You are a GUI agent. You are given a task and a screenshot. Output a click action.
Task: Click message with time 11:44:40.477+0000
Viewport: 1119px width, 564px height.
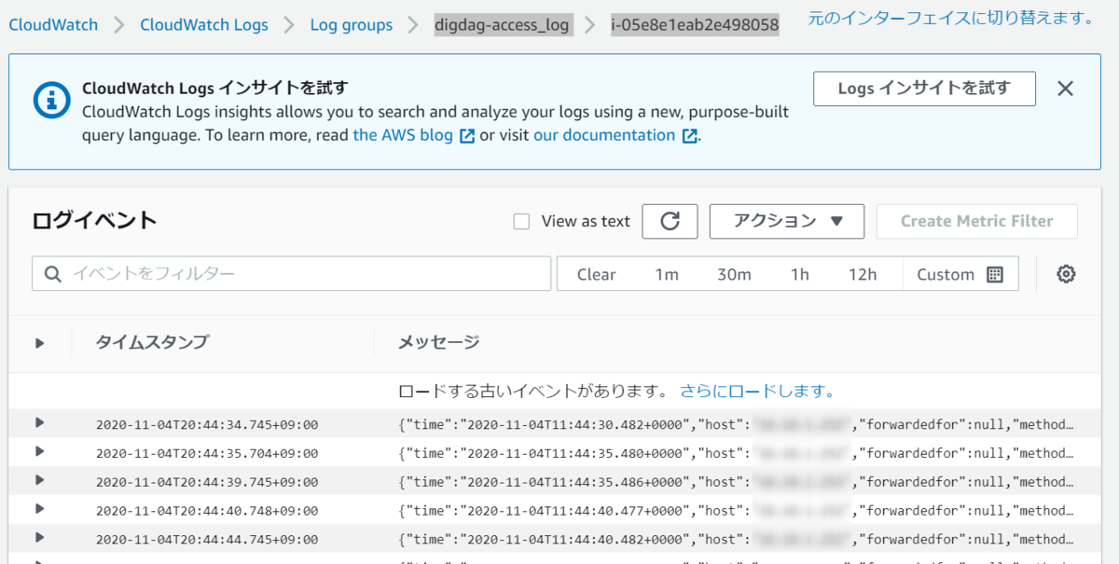[737, 511]
